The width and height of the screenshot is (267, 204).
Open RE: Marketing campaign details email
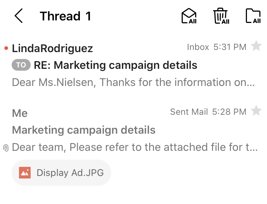point(115,66)
